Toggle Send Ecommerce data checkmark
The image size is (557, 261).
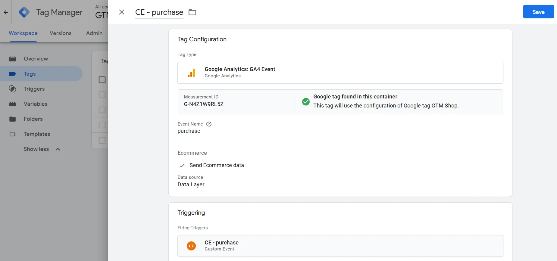182,166
